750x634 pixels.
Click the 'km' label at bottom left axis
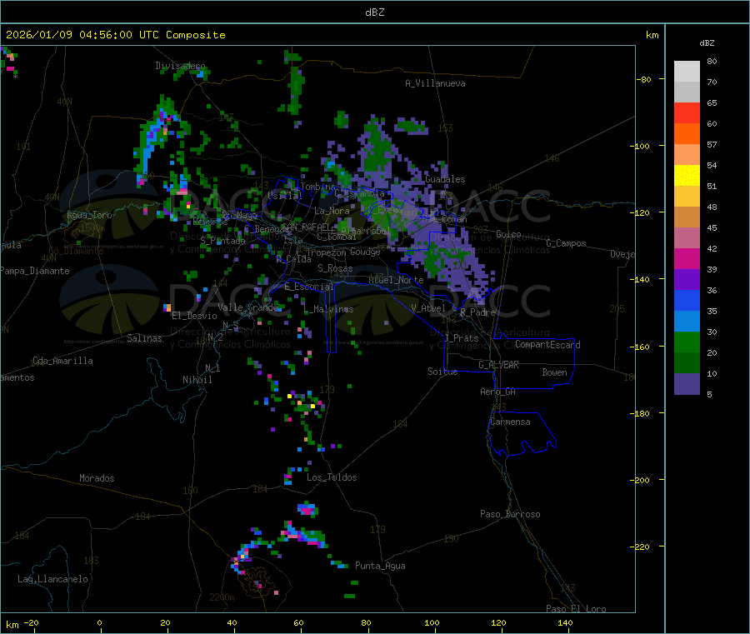(12, 625)
